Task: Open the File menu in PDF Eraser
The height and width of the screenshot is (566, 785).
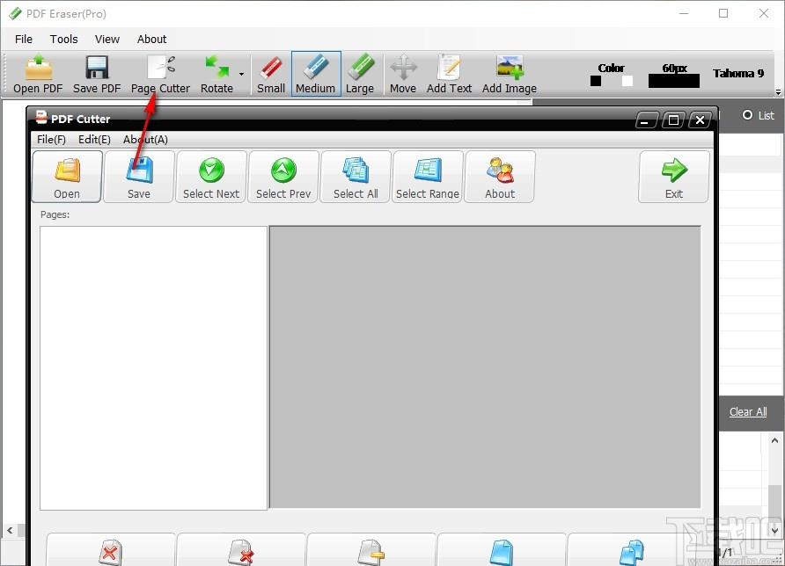Action: click(24, 39)
